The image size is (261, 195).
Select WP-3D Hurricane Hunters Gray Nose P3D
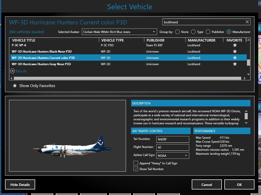tap(128, 64)
